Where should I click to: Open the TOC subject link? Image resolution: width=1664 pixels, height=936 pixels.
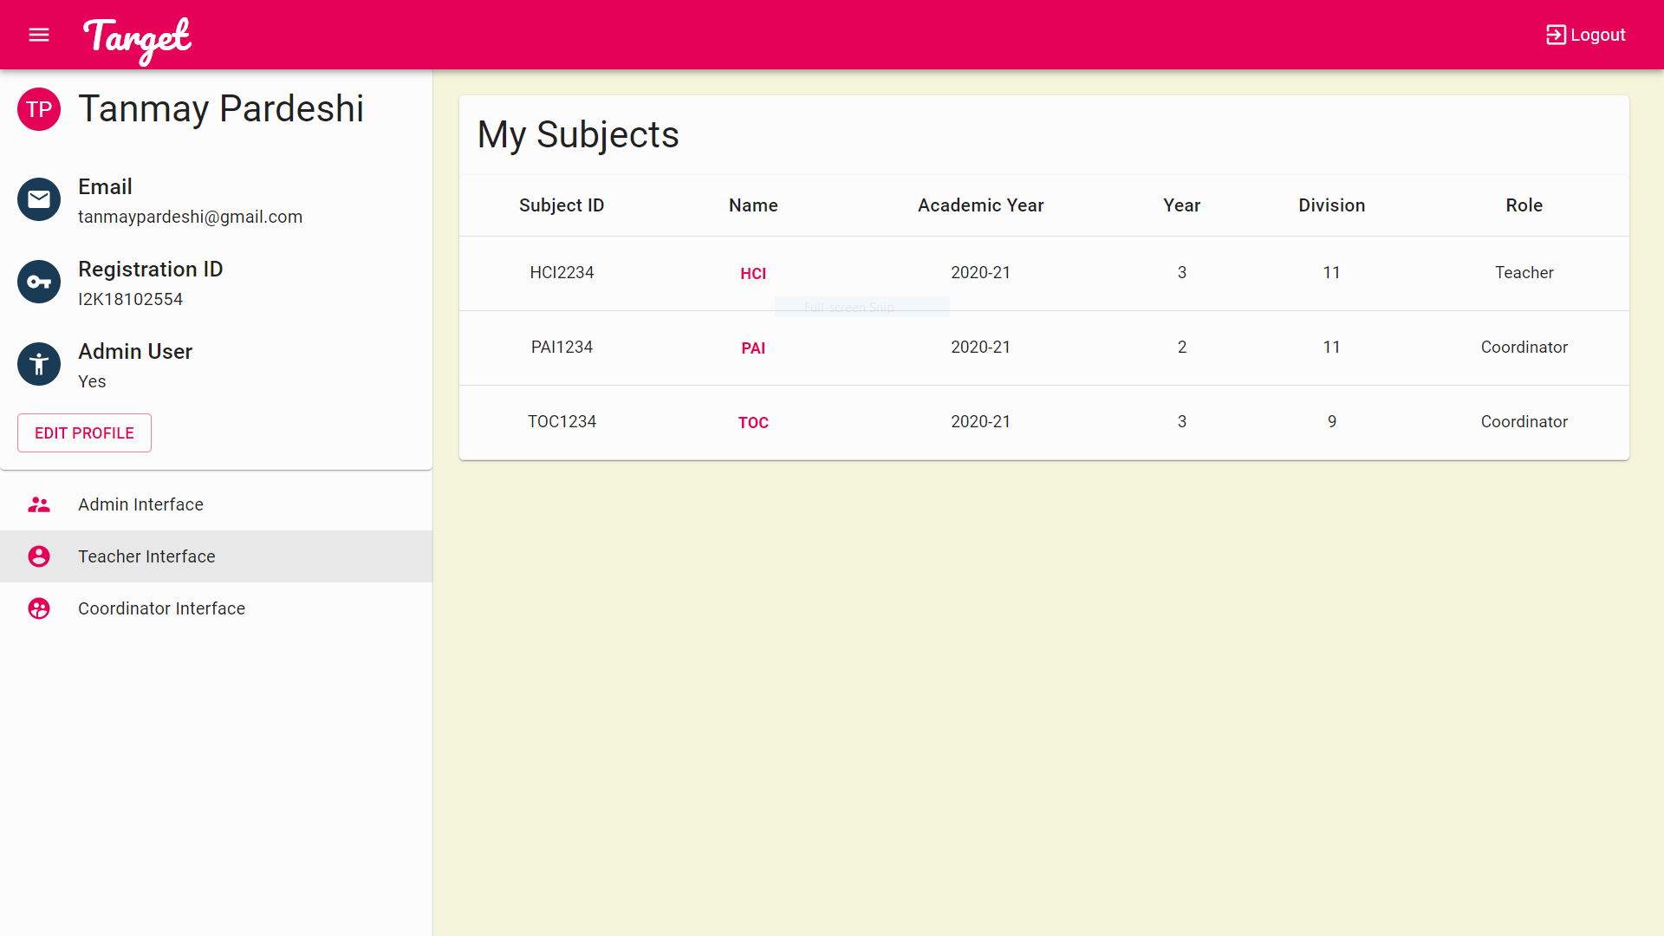(752, 423)
